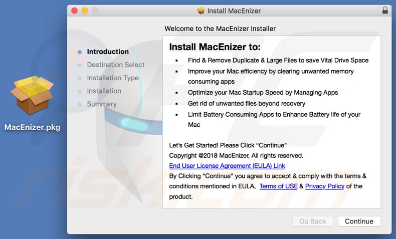Click 'Optimize your Mac Startup Speed' bullet
Image resolution: width=396 pixels, height=239 pixels.
tap(263, 93)
